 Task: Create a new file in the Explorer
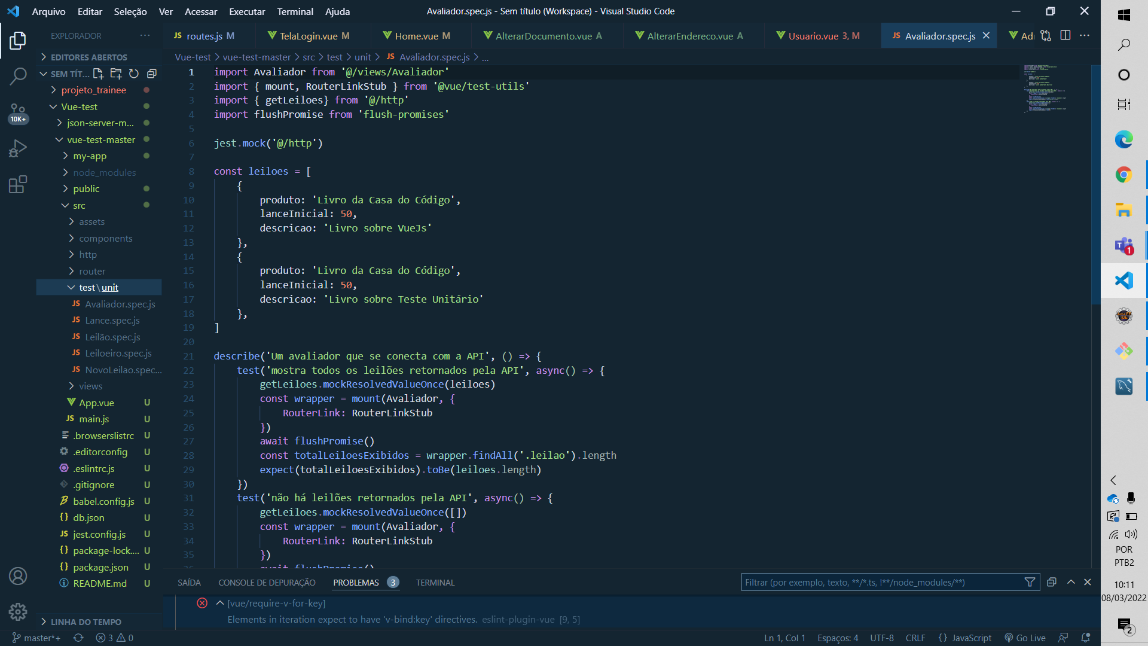(98, 74)
